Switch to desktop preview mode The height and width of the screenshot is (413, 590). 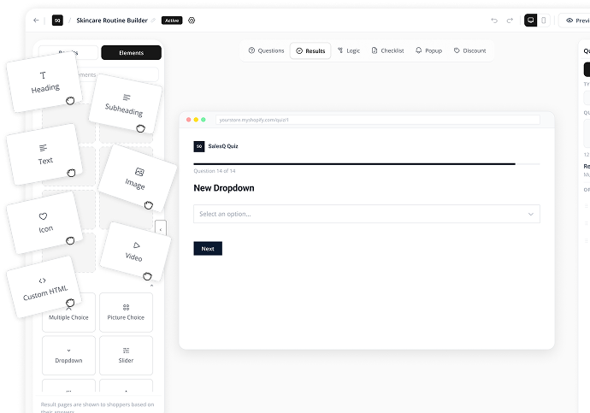[x=530, y=21]
